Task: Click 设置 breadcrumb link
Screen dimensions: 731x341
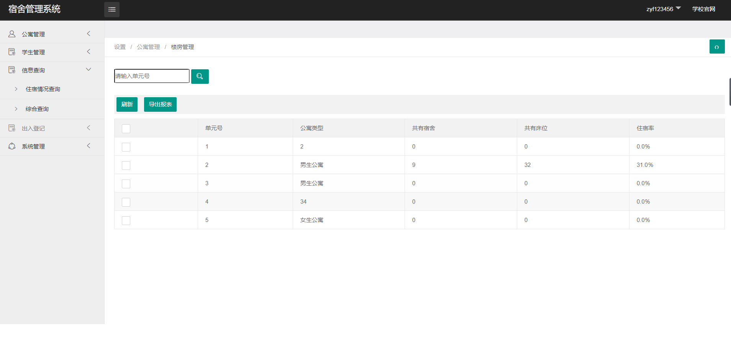Action: (120, 47)
